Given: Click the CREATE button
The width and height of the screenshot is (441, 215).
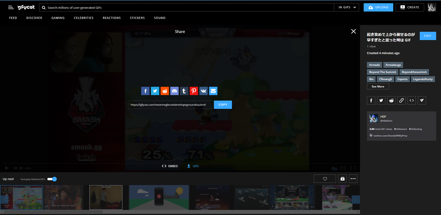Looking at the screenshot, I should pyautogui.click(x=410, y=7).
